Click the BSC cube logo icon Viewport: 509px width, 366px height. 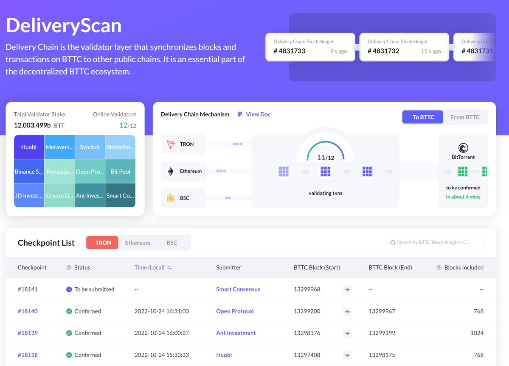coord(171,198)
